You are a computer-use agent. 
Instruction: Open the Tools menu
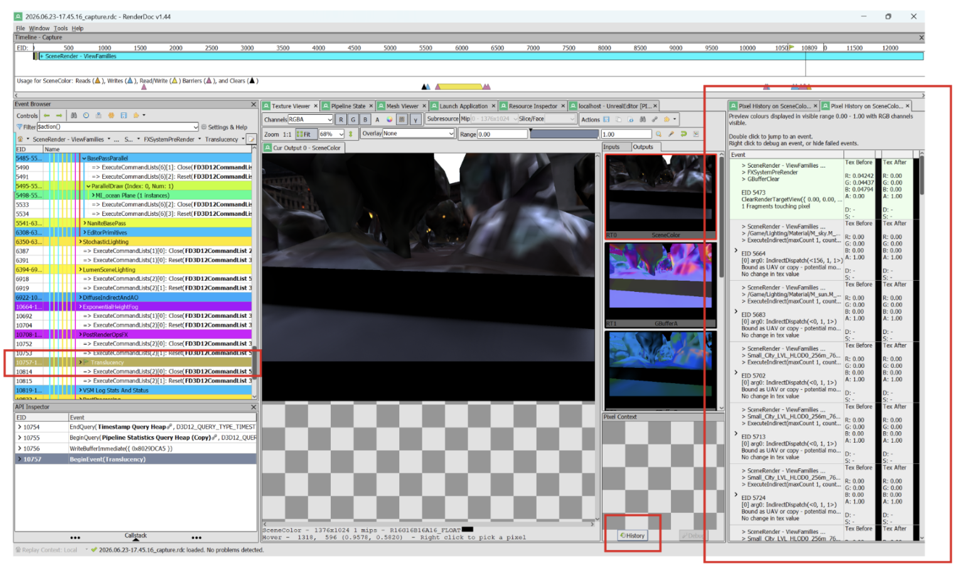(x=61, y=28)
